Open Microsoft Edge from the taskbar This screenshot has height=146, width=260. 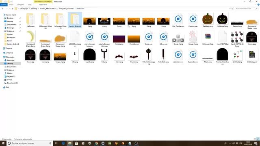click(63, 143)
